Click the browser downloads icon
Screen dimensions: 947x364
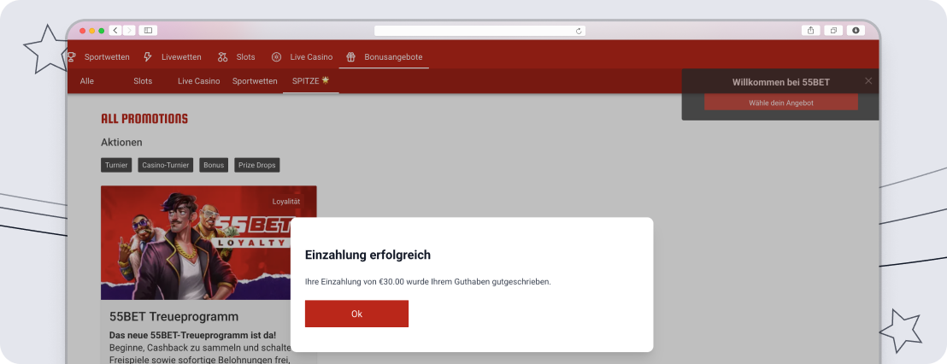[856, 30]
